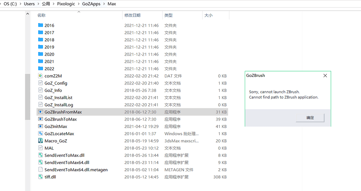Click the DAT 文件 type cell
The width and height of the screenshot is (361, 191).
tap(173, 76)
